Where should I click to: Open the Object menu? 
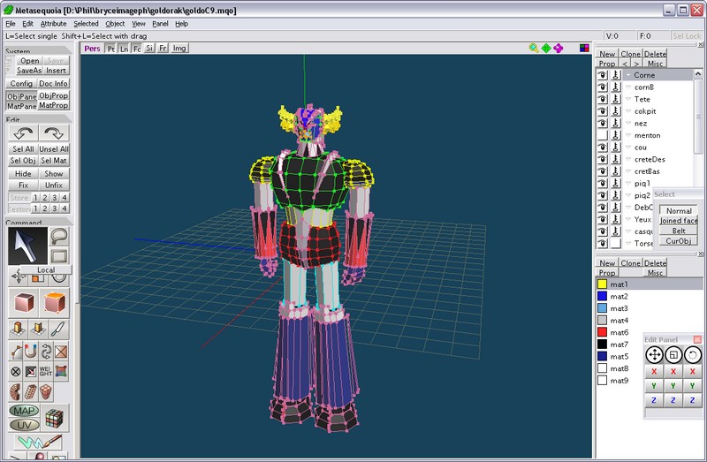pyautogui.click(x=115, y=24)
